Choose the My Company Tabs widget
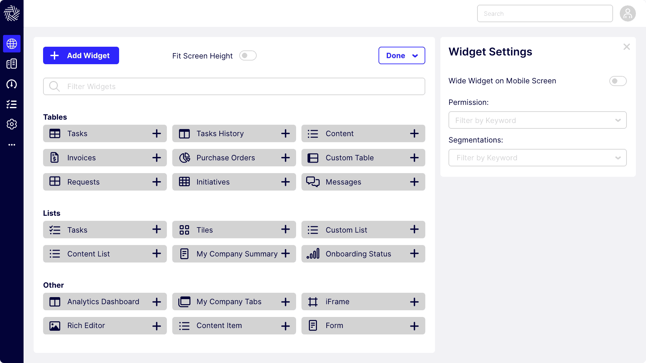 (229, 302)
